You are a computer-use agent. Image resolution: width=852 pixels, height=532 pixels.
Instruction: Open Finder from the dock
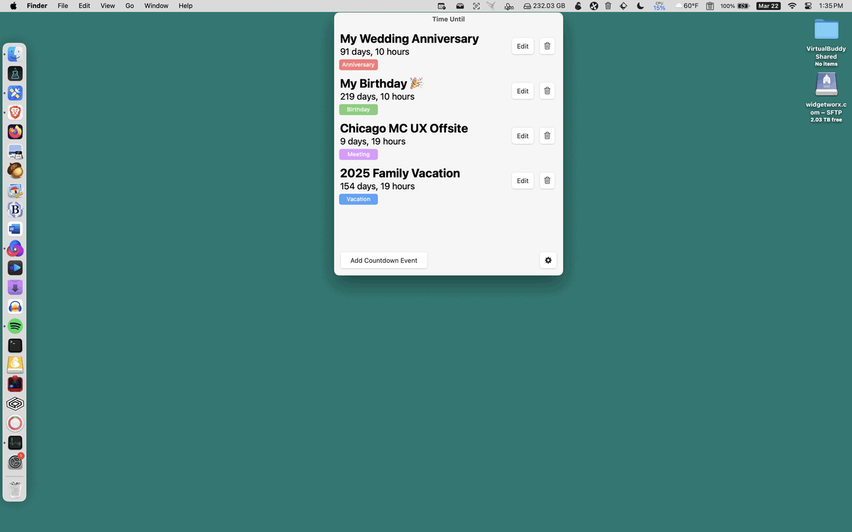(15, 54)
